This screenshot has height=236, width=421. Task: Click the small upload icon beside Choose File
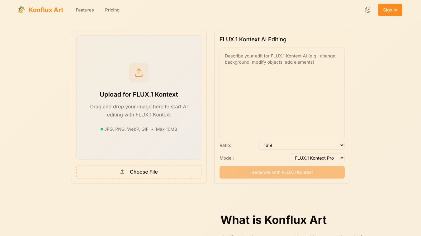point(122,172)
